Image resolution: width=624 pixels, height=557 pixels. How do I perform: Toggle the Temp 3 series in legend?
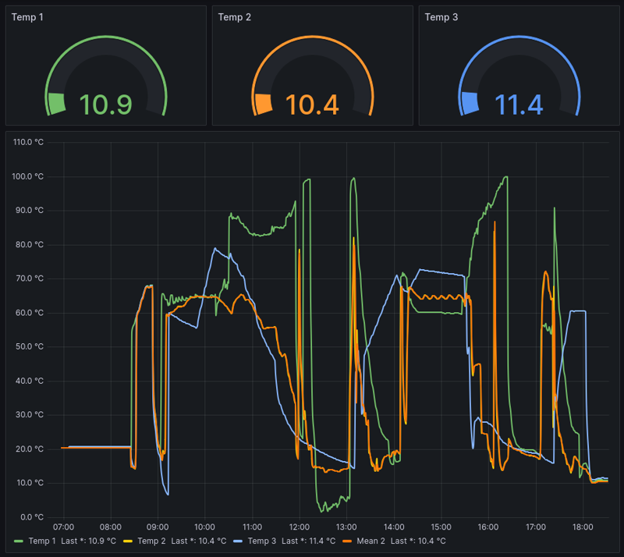(x=262, y=541)
